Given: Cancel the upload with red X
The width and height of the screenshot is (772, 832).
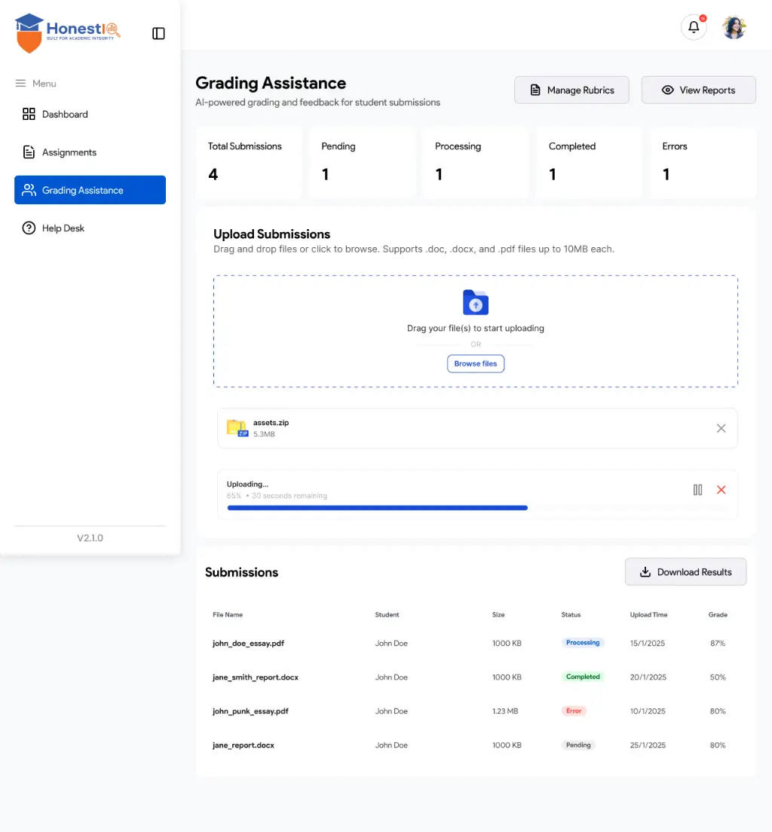Looking at the screenshot, I should pos(721,490).
